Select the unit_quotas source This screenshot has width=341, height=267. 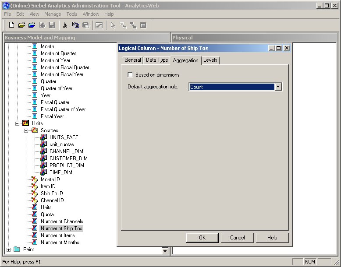[x=61, y=144]
